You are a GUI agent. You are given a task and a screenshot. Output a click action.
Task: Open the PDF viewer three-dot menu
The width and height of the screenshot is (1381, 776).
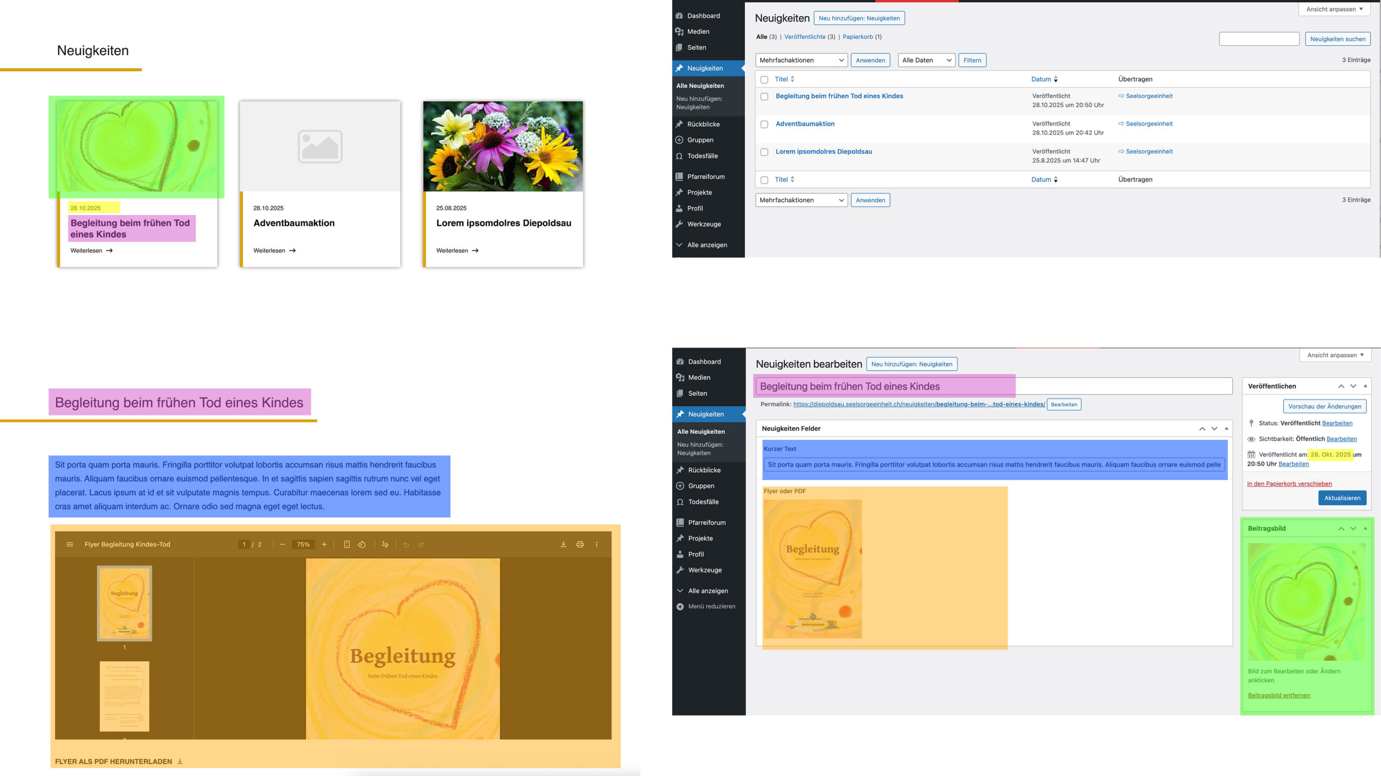[x=597, y=544]
